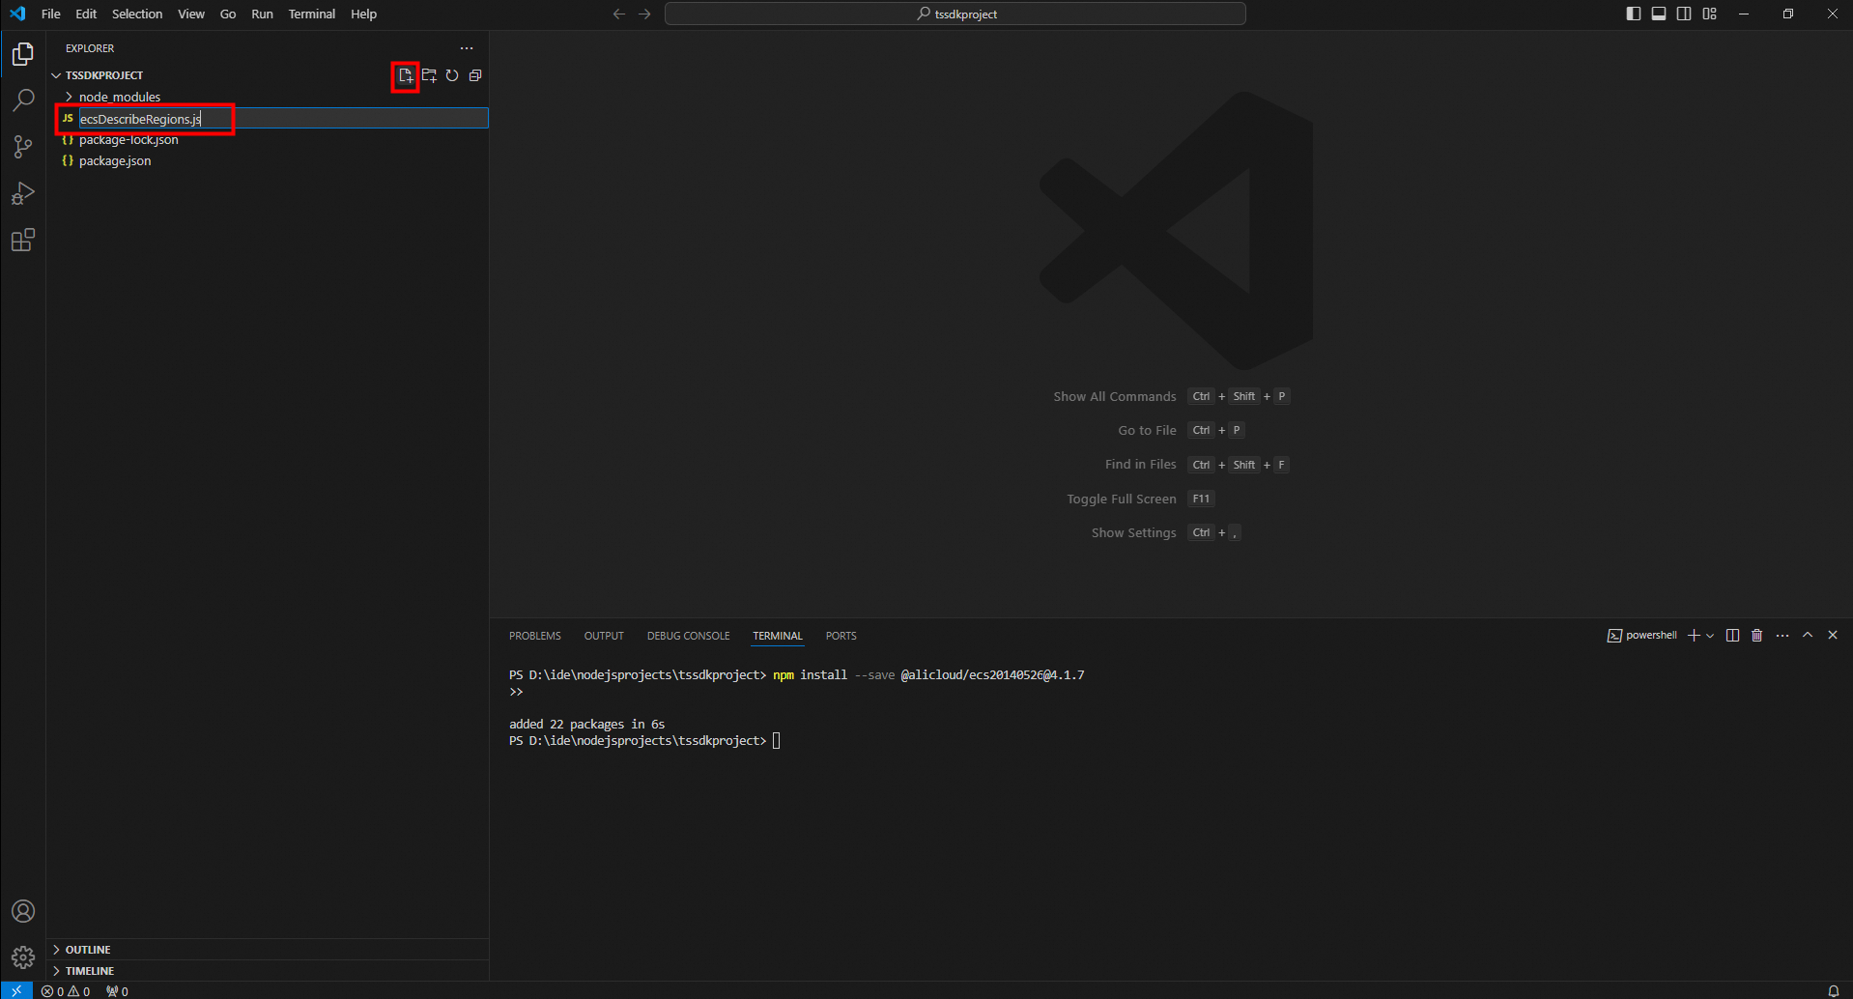Split the terminal panel
This screenshot has height=999, width=1853.
[1732, 635]
